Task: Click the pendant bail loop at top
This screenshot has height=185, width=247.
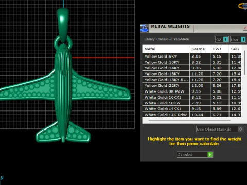Action: 63,24
